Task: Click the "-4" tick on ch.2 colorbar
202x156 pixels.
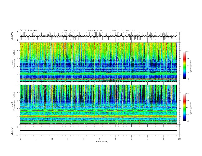Action: click(x=188, y=100)
